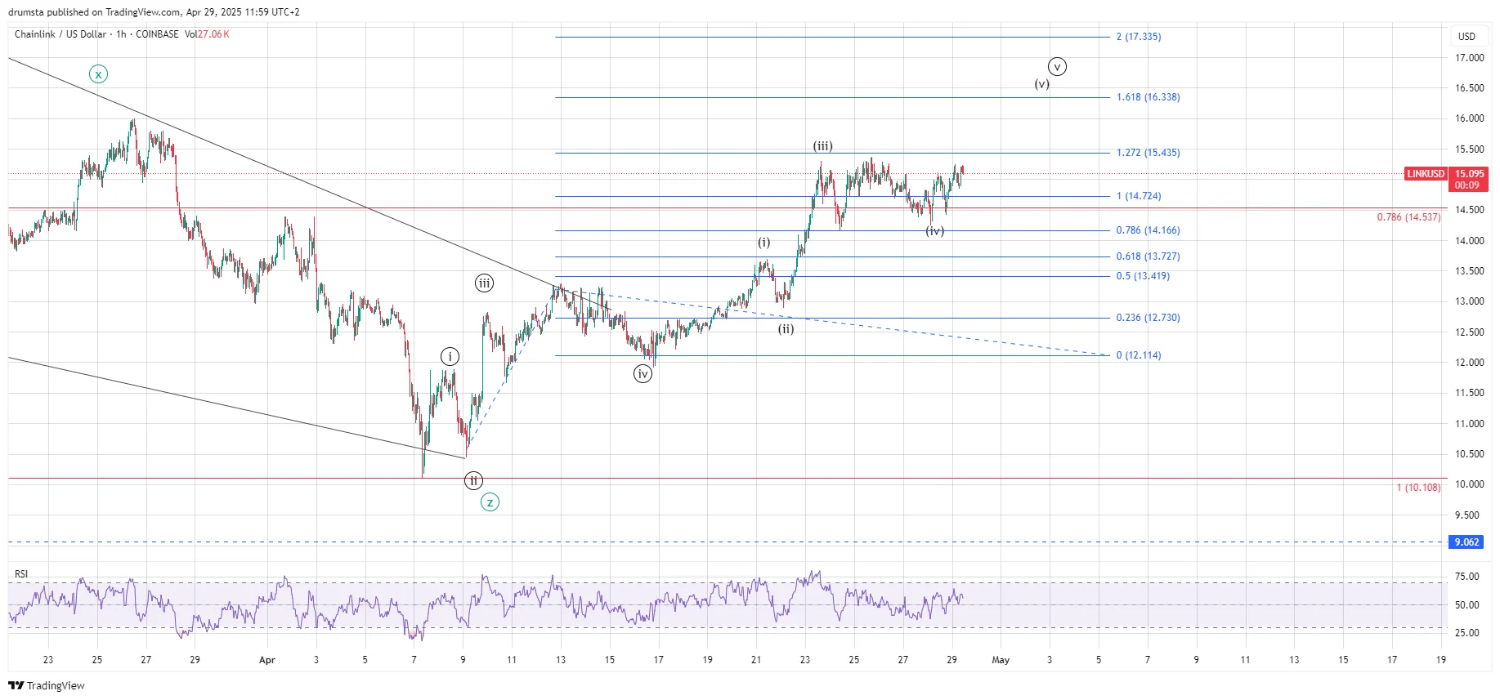Click the 21 date on time axis
The image size is (1500, 700).
tap(756, 660)
